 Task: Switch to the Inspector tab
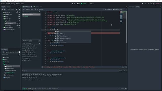point(132,7)
